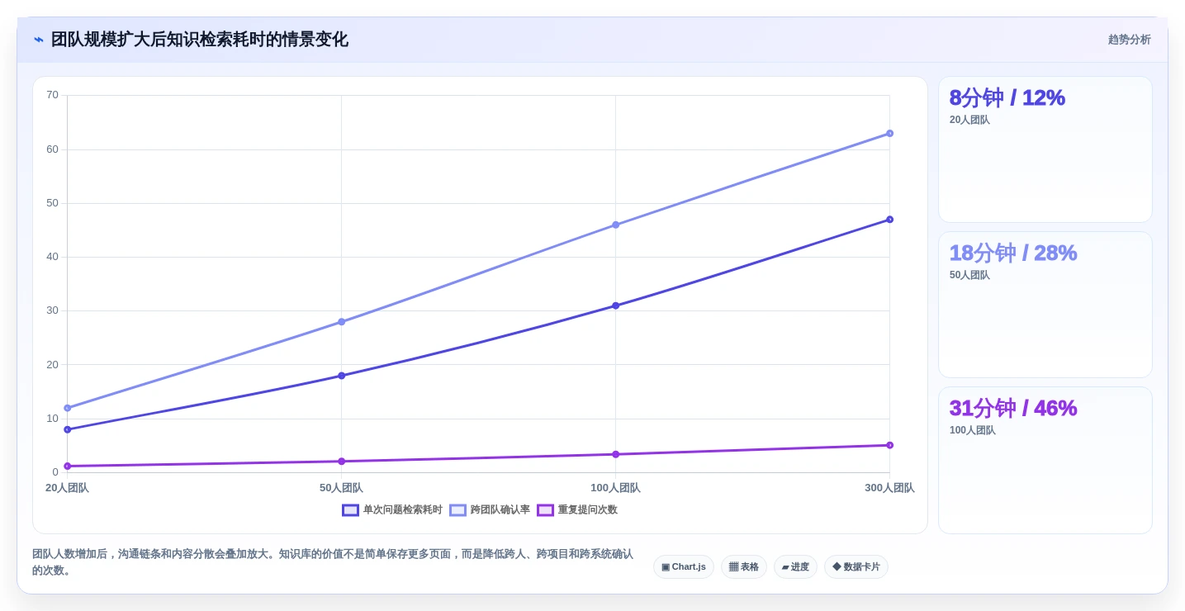Click the 重复提问次数 point at 20人团队
Screen dimensions: 1185x611
68,467
